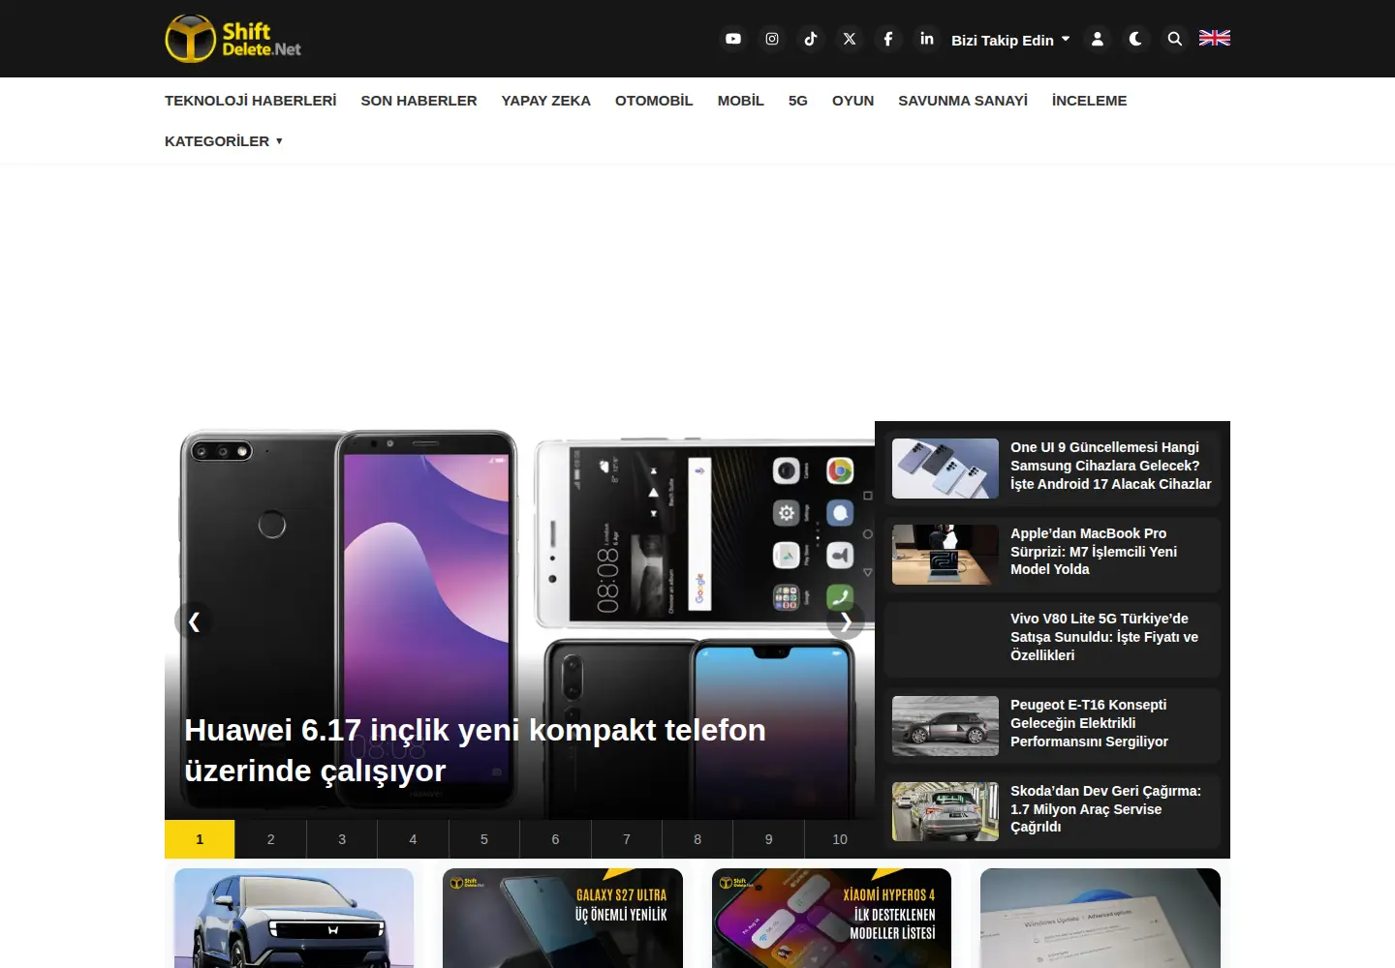Open the YouTube channel icon
The height and width of the screenshot is (968, 1395).
pos(733,39)
